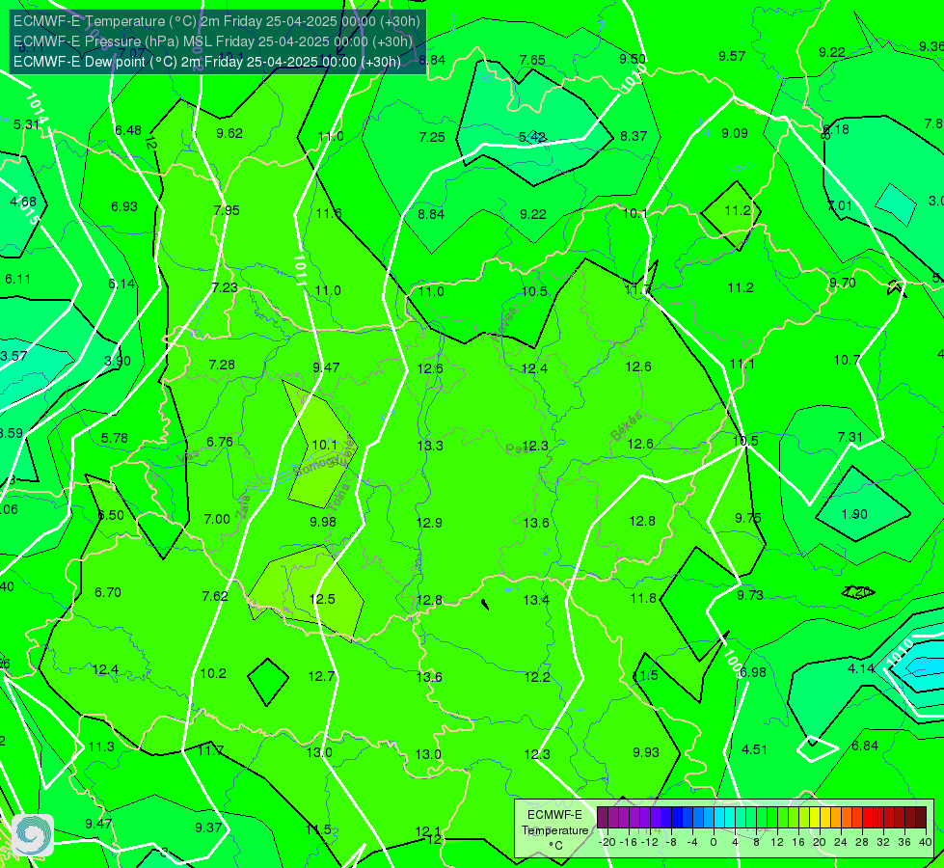Click the 10.2 temperature value
Screen dimensions: 944x868
pos(213,673)
